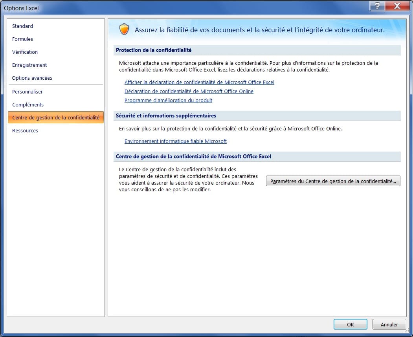413x337 pixels.
Task: Follow the Programme d'amélioration du produit link
Action: coord(168,100)
